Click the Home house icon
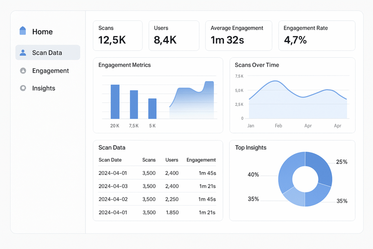373x249 pixels. pyautogui.click(x=23, y=31)
